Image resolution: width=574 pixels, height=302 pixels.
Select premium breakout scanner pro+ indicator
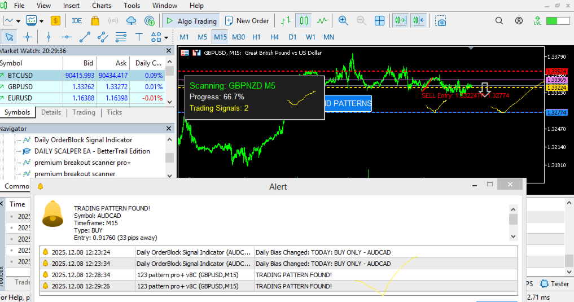pos(82,163)
